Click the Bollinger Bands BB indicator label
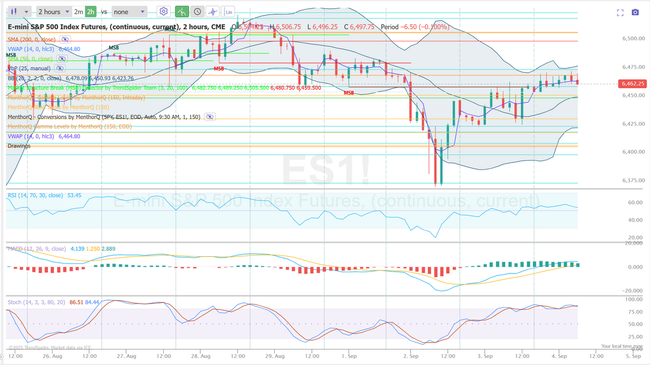The width and height of the screenshot is (650, 365). [x=33, y=78]
